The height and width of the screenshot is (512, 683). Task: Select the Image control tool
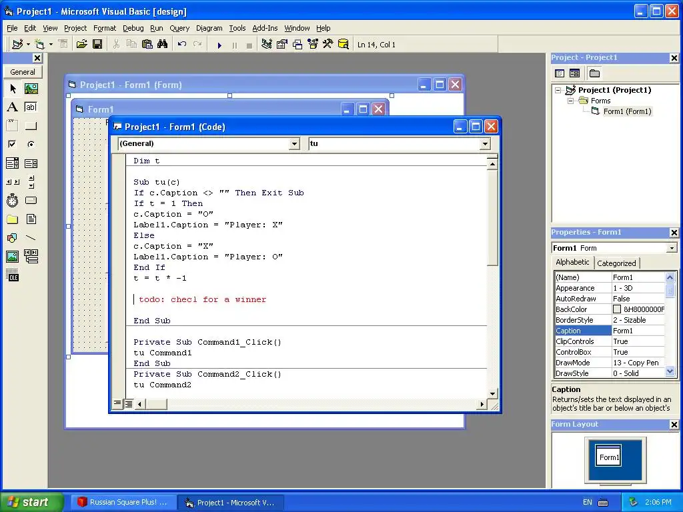pyautogui.click(x=13, y=257)
